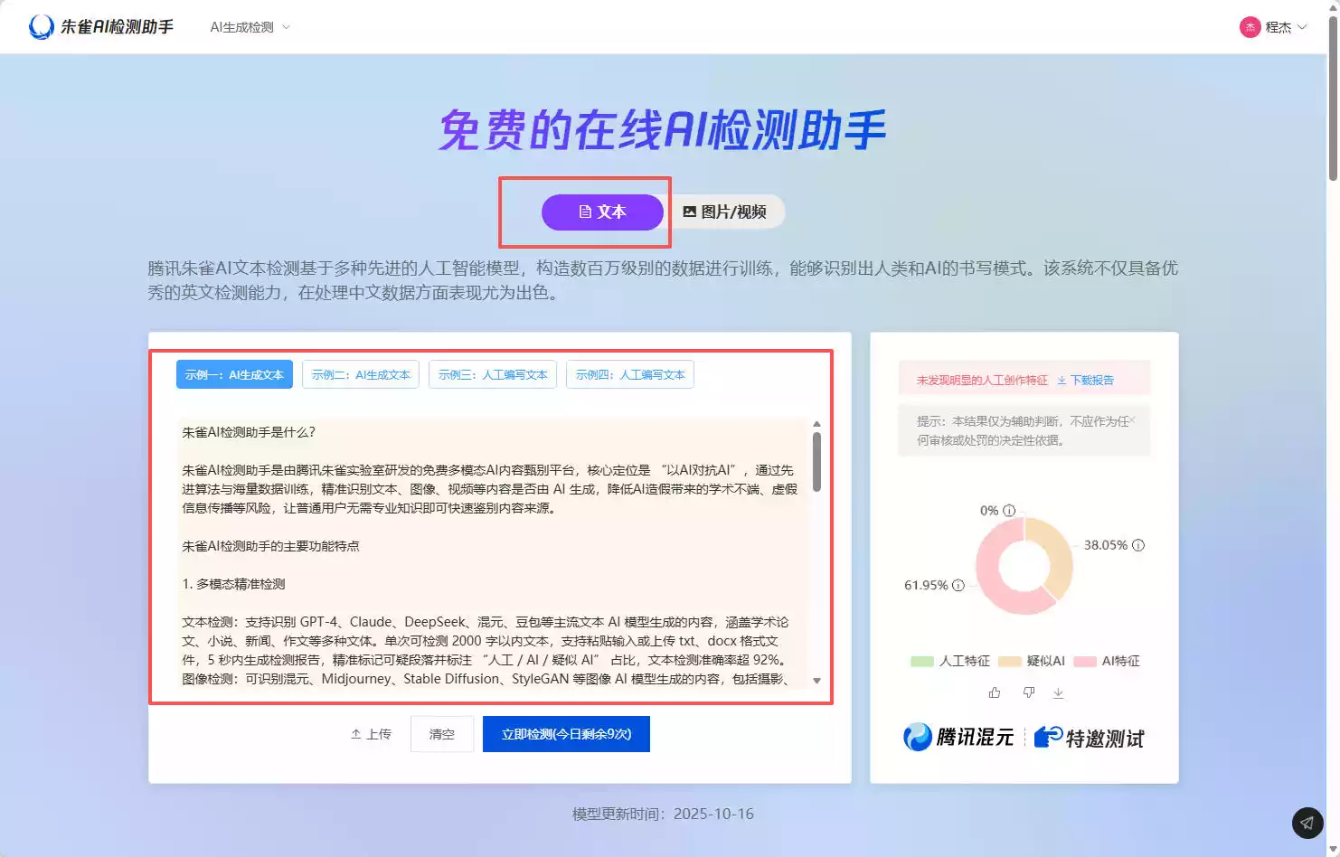Load 示例一：AI生成文本 sample
1340x857 pixels.
[x=234, y=374]
